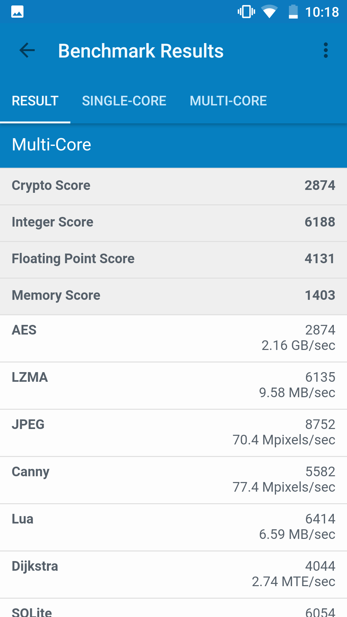Screen dimensions: 347x617
Task: Tap the LZMA benchmark result row
Action: tap(173, 386)
